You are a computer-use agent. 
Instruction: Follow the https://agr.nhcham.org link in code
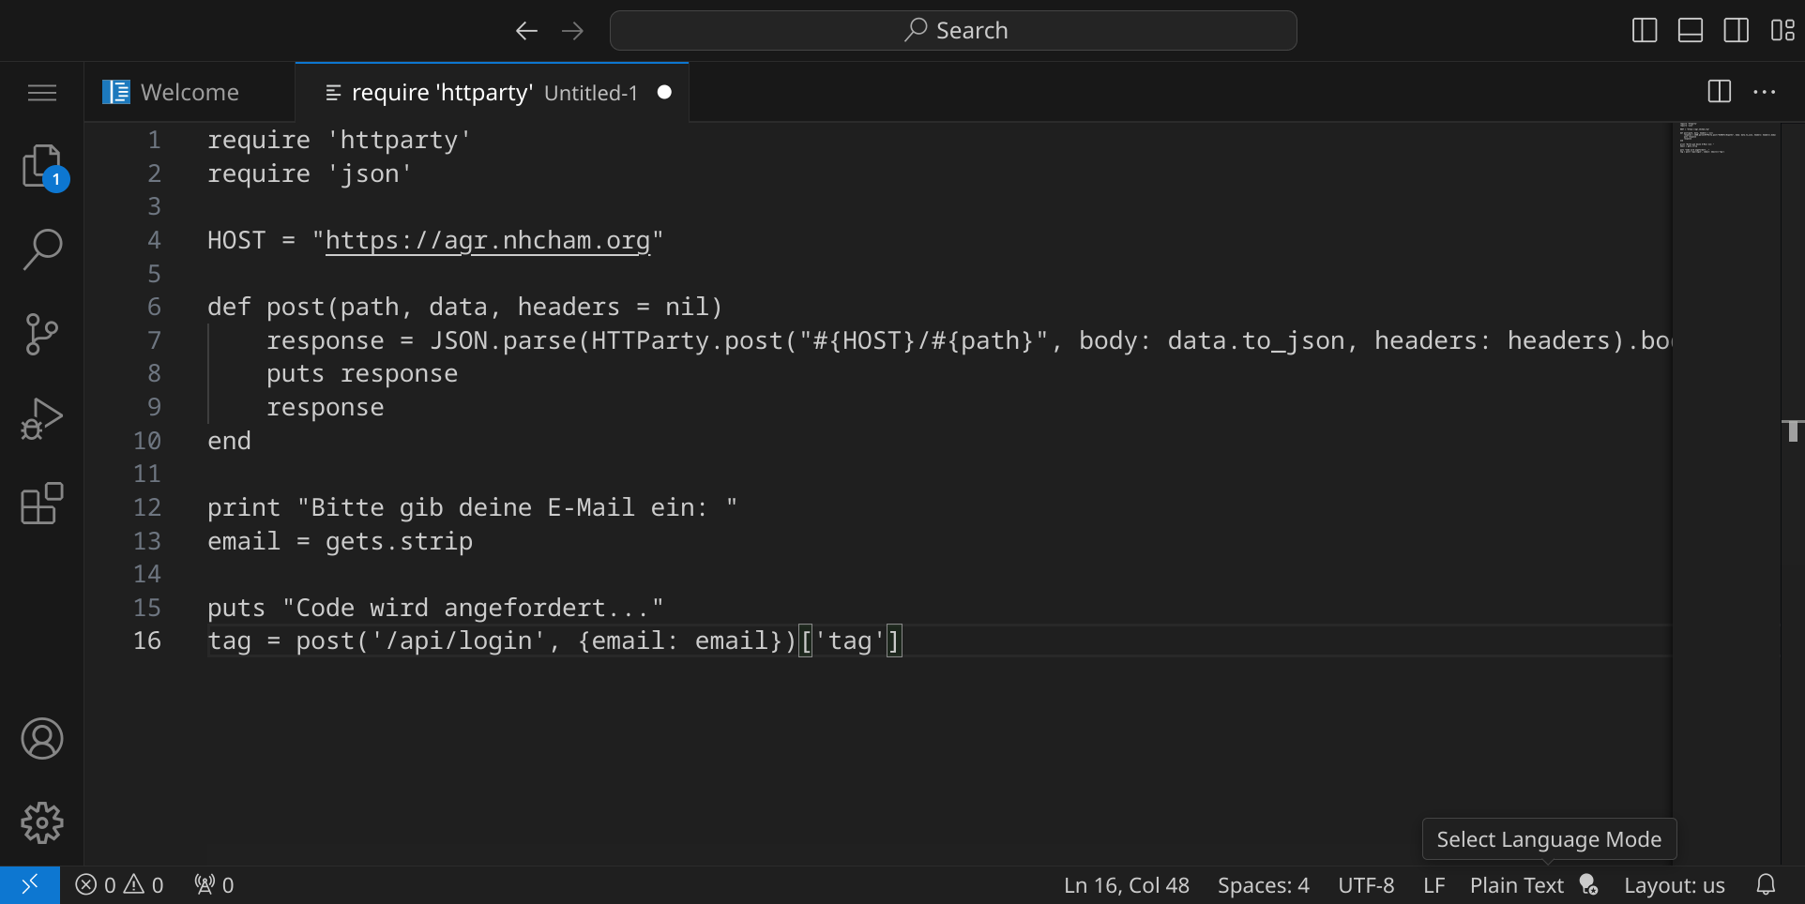pyautogui.click(x=487, y=241)
